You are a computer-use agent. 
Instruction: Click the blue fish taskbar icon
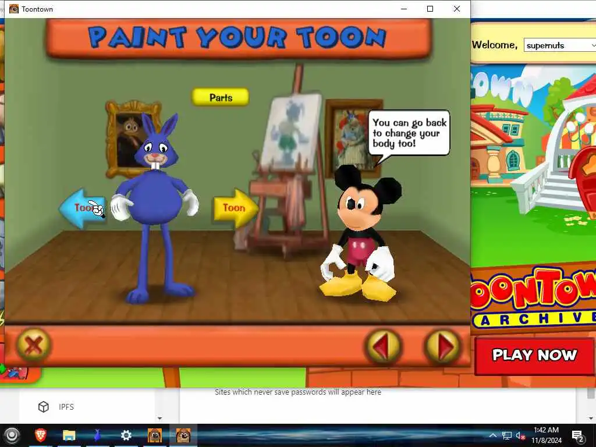97,435
